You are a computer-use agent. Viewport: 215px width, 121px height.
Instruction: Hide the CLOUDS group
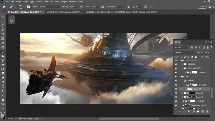(176, 64)
